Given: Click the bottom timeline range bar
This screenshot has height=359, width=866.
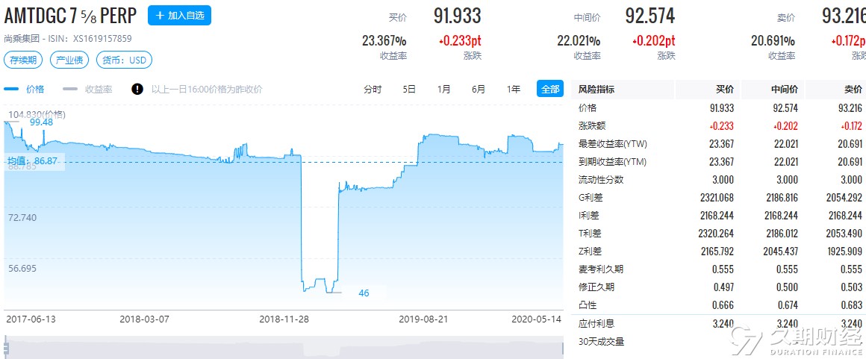Looking at the screenshot, I should coord(284,347).
